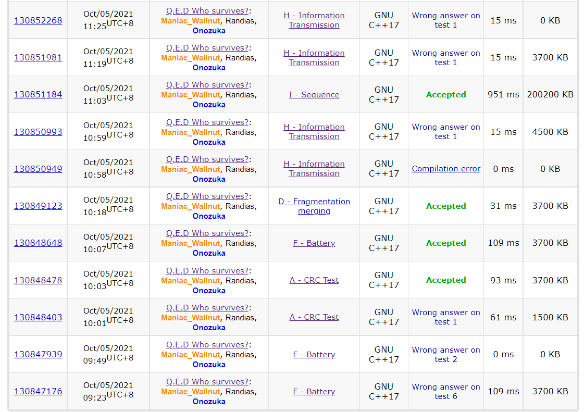The width and height of the screenshot is (584, 412).
Task: Open team Q.E.D Who survives? in Compilation error row
Action: 207,159
